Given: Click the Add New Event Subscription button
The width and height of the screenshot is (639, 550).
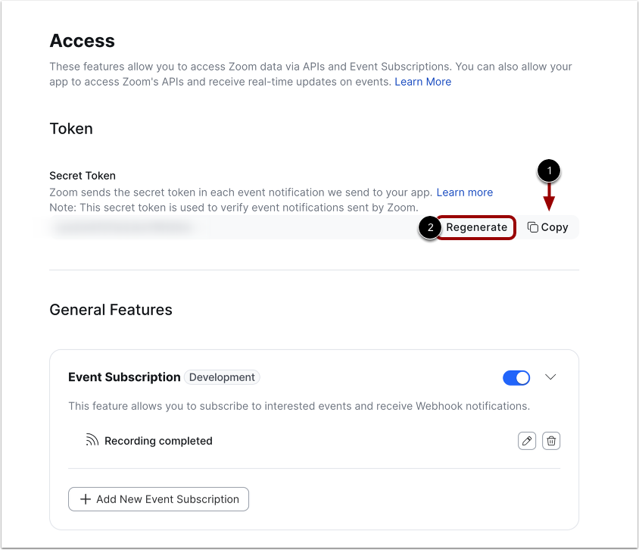Looking at the screenshot, I should pyautogui.click(x=158, y=499).
